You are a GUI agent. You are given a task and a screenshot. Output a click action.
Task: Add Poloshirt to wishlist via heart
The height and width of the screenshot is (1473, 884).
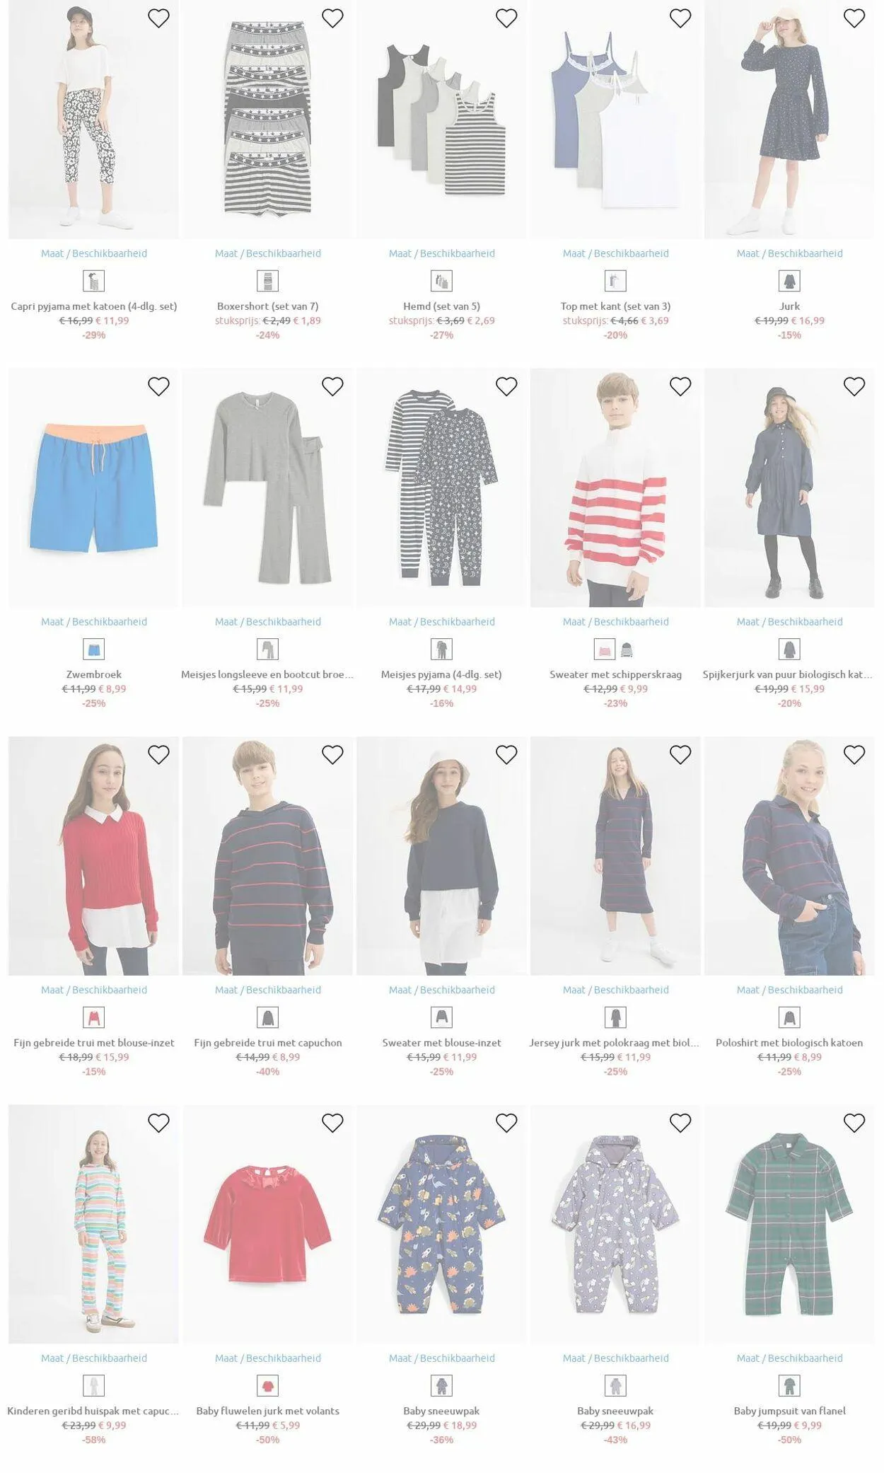(x=854, y=755)
